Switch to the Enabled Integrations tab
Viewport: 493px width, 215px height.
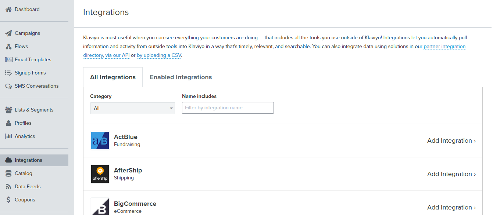point(181,77)
